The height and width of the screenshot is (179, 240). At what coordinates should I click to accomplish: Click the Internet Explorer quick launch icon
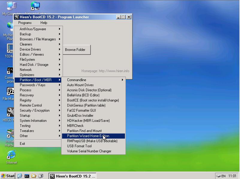pyautogui.click(x=20, y=176)
